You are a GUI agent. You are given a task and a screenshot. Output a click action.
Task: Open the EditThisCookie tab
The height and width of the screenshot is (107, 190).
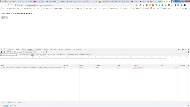click(x=77, y=49)
